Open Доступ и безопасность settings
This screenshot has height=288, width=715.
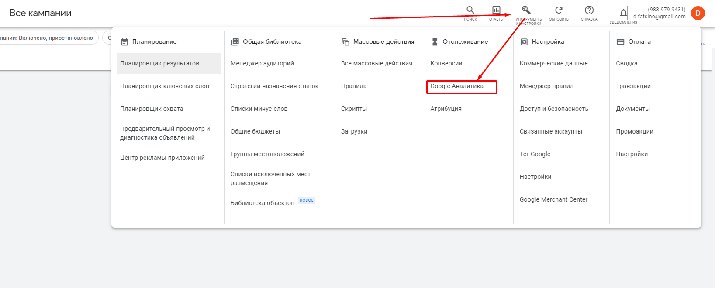pos(554,109)
